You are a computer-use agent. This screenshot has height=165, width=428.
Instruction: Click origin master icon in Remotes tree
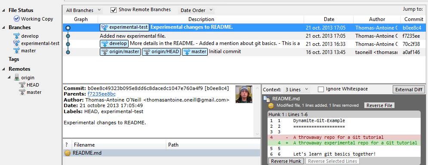tap(22, 92)
